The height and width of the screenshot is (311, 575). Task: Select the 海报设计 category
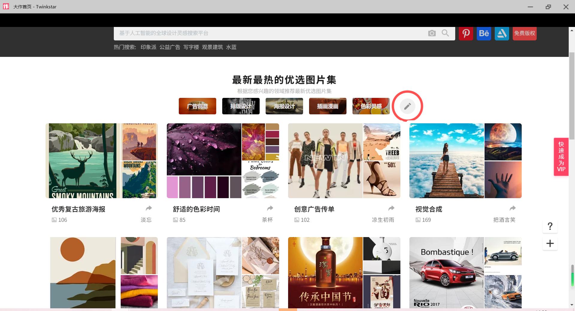[284, 106]
